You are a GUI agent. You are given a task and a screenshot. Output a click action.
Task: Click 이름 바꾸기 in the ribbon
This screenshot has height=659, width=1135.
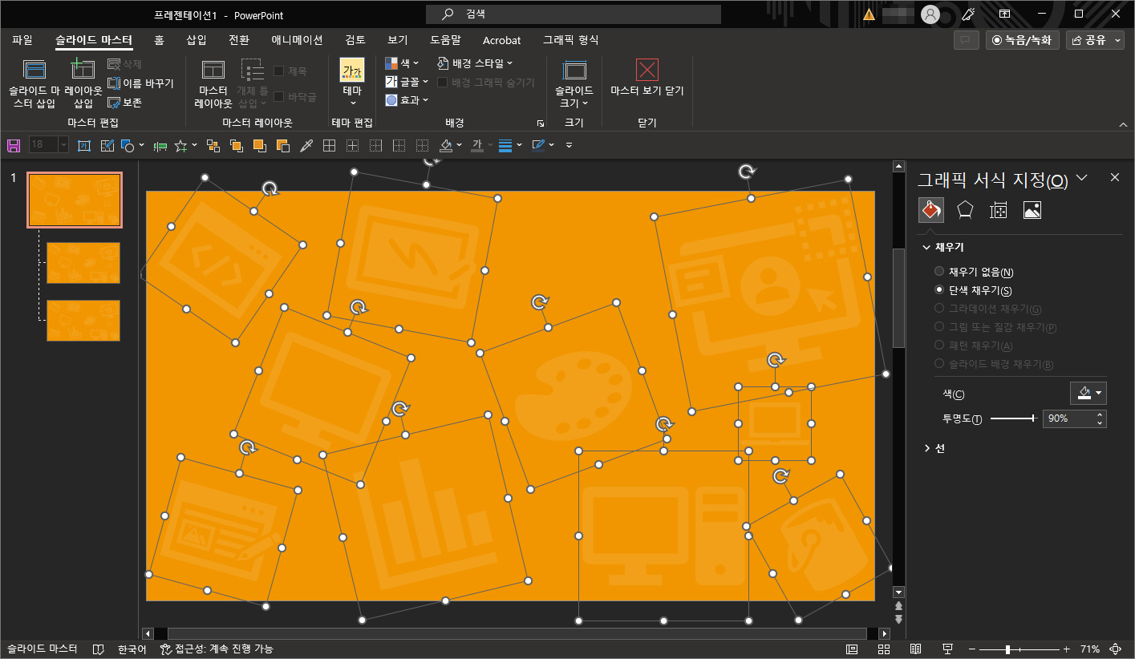(x=141, y=83)
